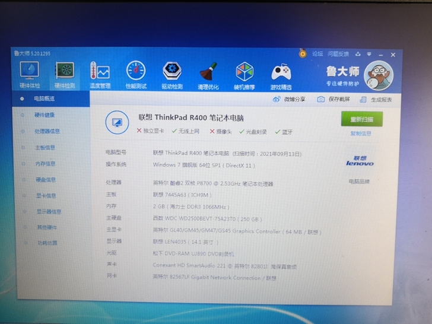Select 电脑概览 in the sidebar
This screenshot has height=324, width=432.
(x=51, y=99)
